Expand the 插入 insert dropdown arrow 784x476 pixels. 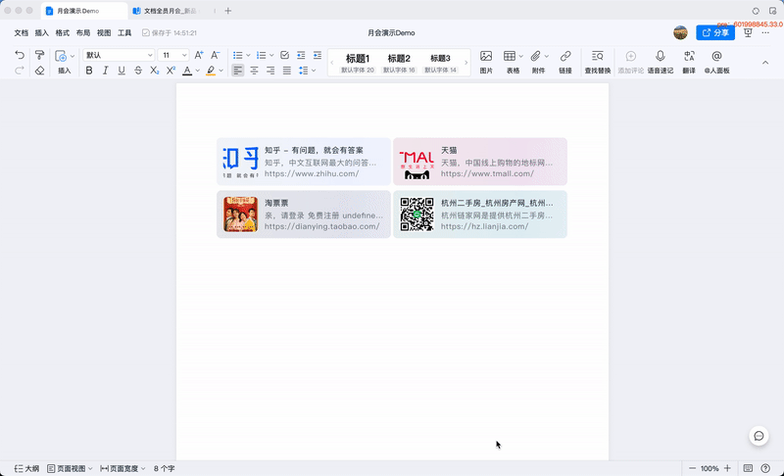click(x=73, y=56)
